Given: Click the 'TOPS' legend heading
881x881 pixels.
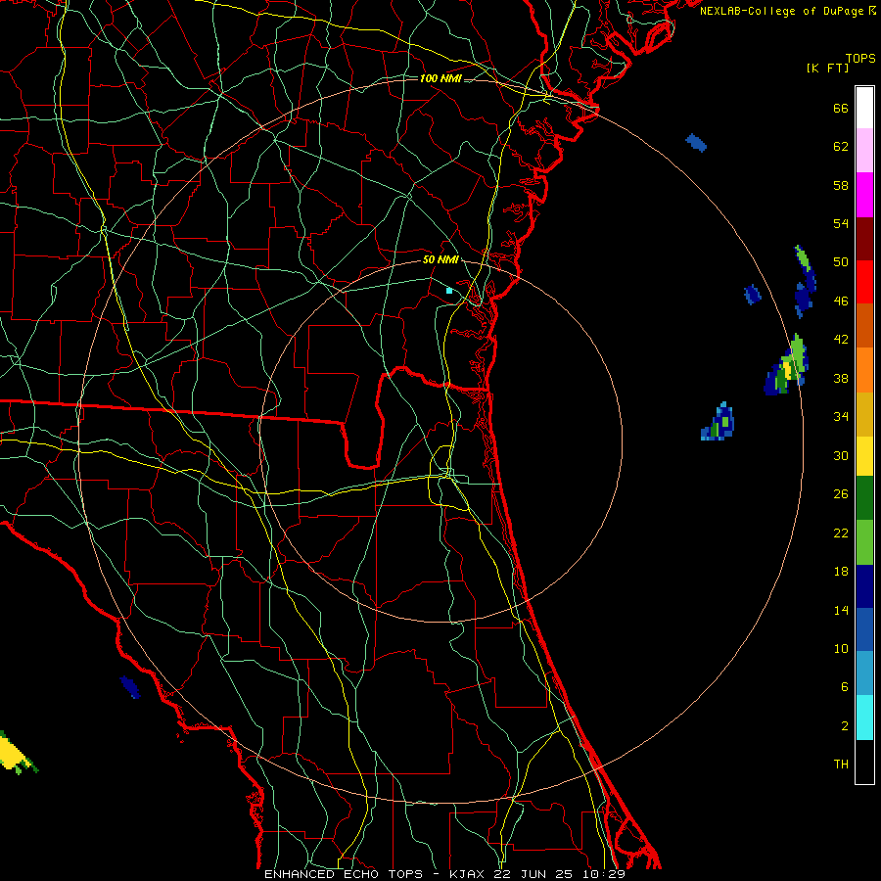Looking at the screenshot, I should [x=860, y=58].
